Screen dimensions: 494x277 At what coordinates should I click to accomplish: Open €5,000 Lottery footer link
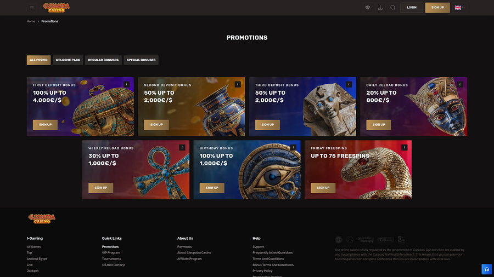click(114, 265)
